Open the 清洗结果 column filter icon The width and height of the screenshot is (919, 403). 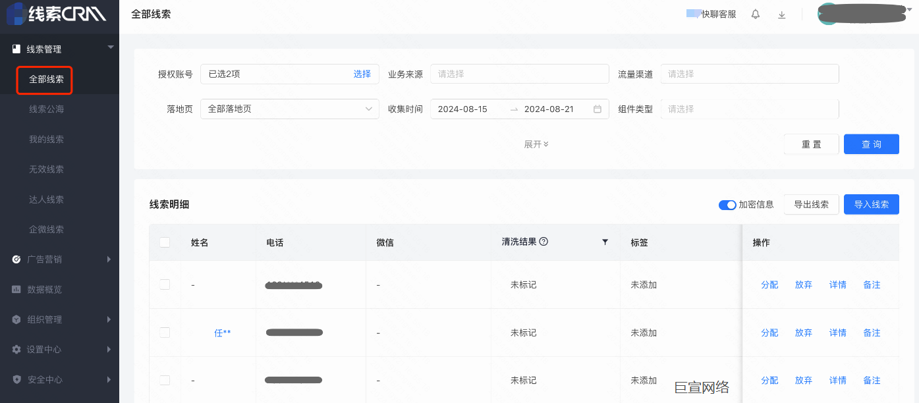pos(605,242)
